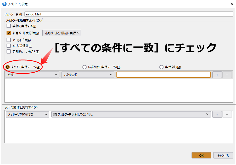
Task: Click the キャンセル button
Action: click(223, 155)
